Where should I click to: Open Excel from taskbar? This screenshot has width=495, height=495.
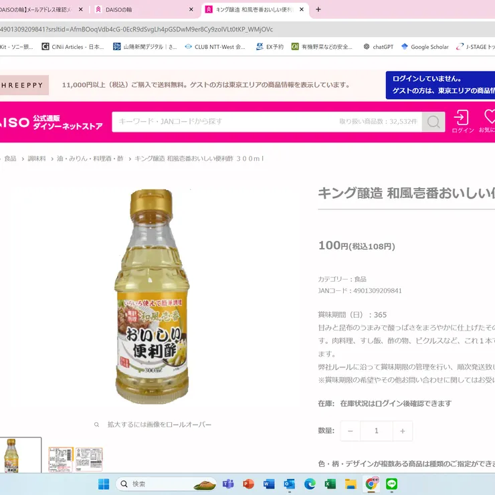click(x=330, y=484)
